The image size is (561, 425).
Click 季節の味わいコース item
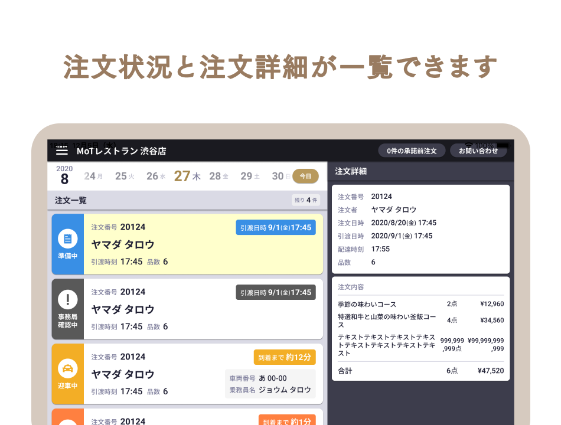(367, 304)
